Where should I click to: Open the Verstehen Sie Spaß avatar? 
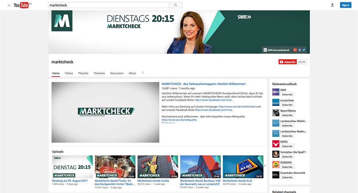276,154
